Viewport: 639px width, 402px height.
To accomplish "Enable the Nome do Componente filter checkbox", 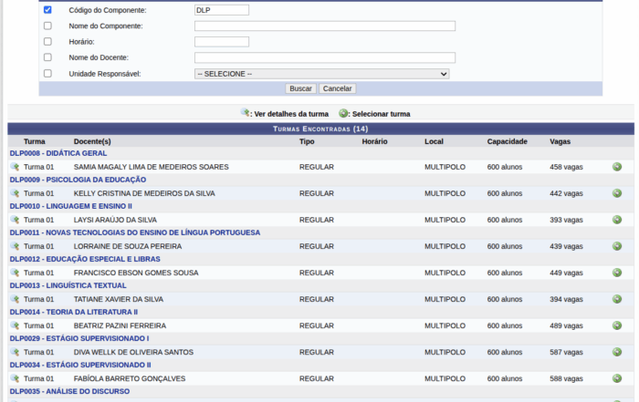I will pos(47,26).
